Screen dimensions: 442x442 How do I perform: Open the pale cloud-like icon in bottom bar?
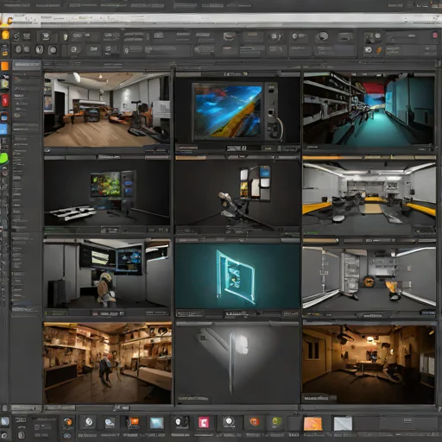click(x=110, y=422)
